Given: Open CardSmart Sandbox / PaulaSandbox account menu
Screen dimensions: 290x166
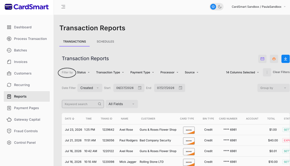Looking at the screenshot, I should (258, 7).
